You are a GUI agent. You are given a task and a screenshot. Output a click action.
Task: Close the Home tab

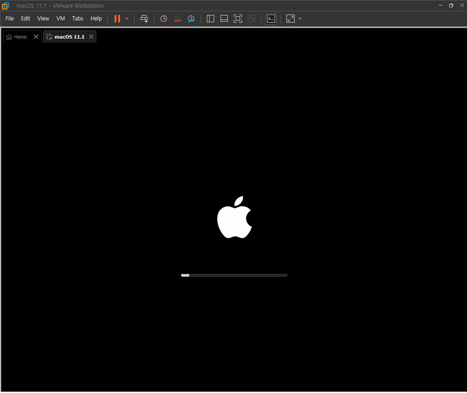[36, 37]
